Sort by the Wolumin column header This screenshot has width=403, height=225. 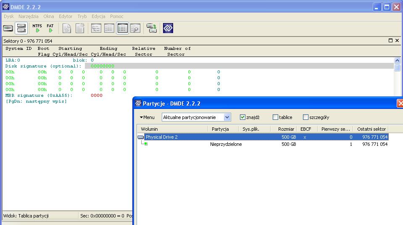pyautogui.click(x=172, y=129)
